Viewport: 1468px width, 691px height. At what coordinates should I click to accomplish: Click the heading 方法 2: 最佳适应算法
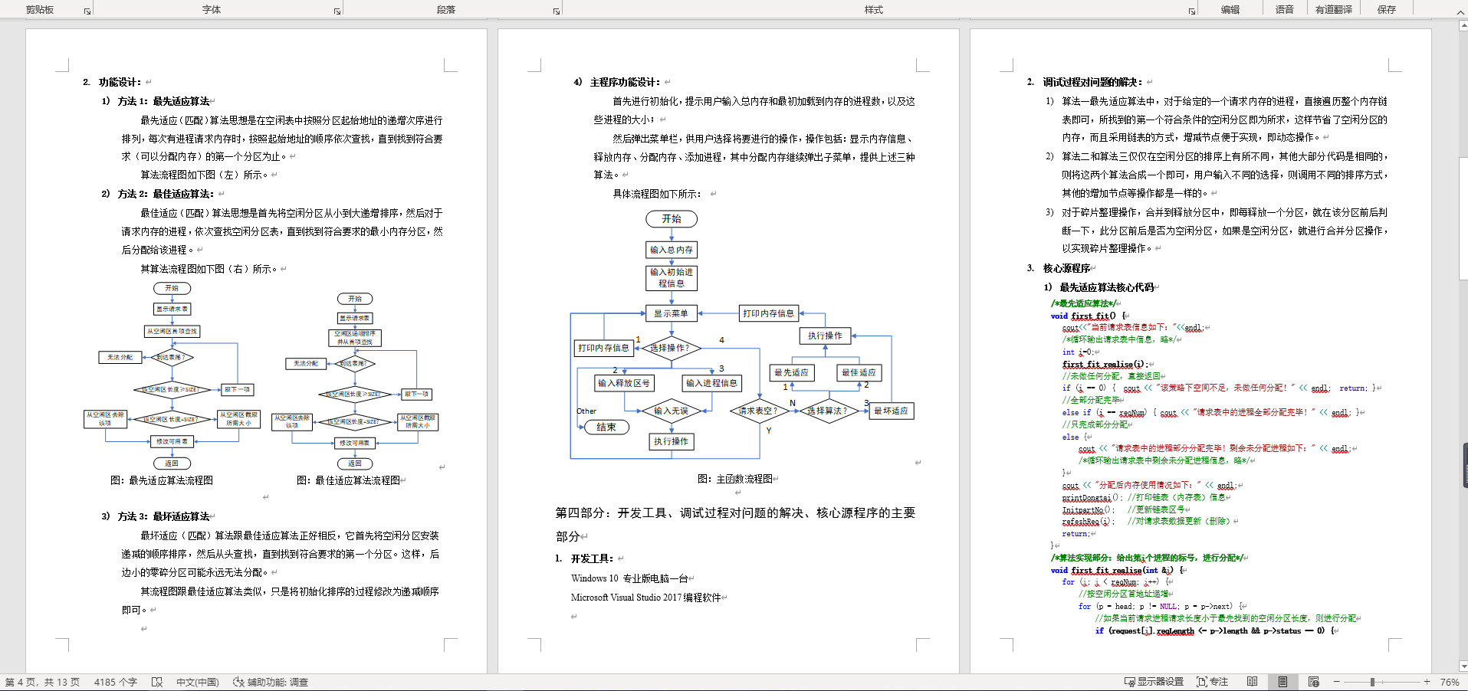166,194
